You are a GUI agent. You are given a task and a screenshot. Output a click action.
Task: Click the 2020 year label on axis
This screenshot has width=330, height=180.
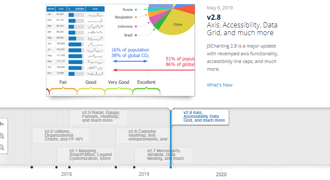[x=221, y=174]
